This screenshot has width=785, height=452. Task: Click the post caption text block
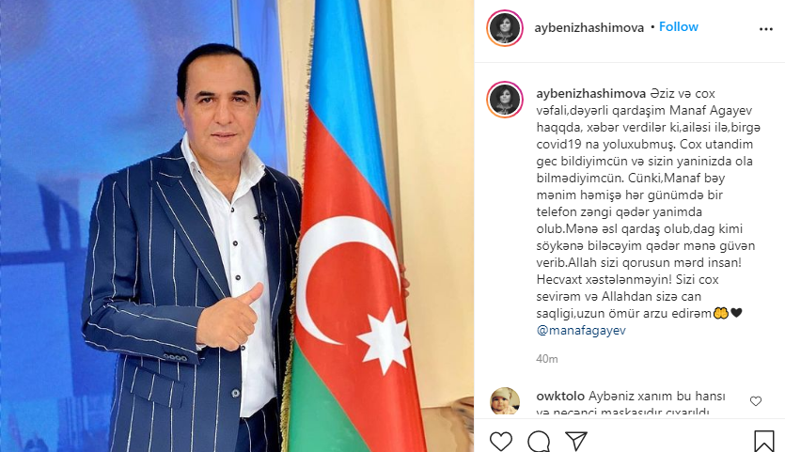(x=649, y=211)
